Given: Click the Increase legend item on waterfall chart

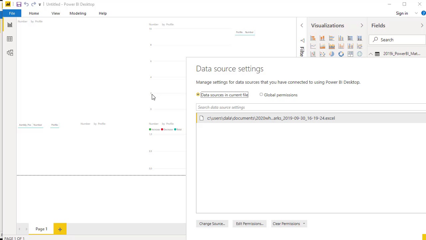Looking at the screenshot, I should 154,129.
